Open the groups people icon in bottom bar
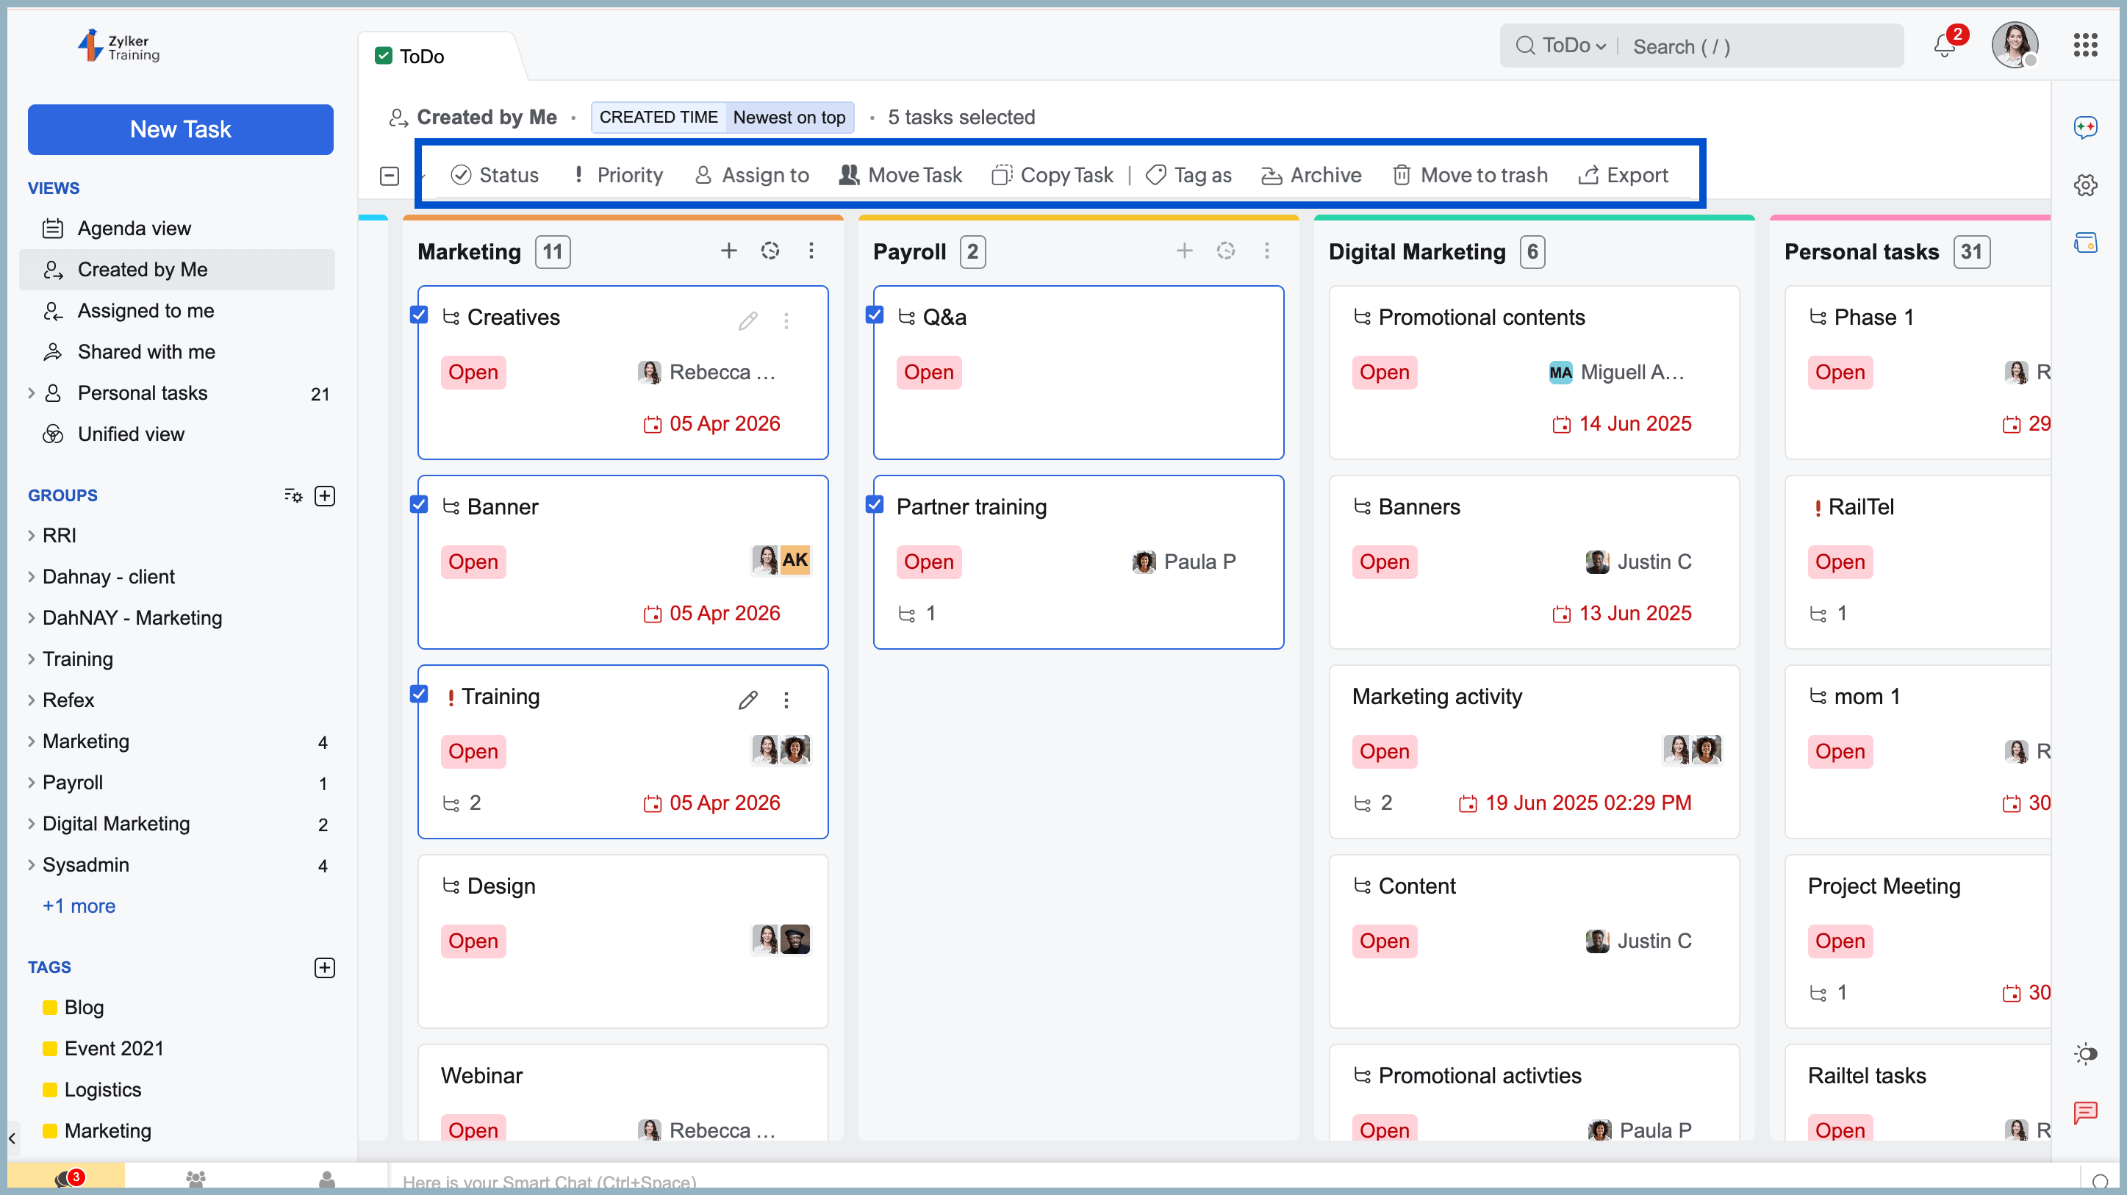Screen dimensions: 2127x1195 click(196, 1180)
